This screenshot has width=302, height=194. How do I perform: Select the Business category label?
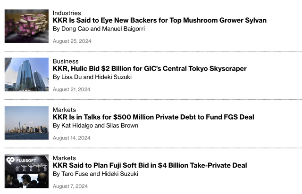click(x=66, y=61)
